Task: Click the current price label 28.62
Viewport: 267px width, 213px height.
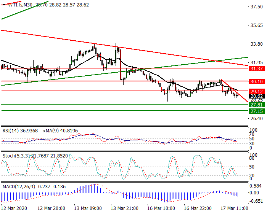Action: coord(257,96)
